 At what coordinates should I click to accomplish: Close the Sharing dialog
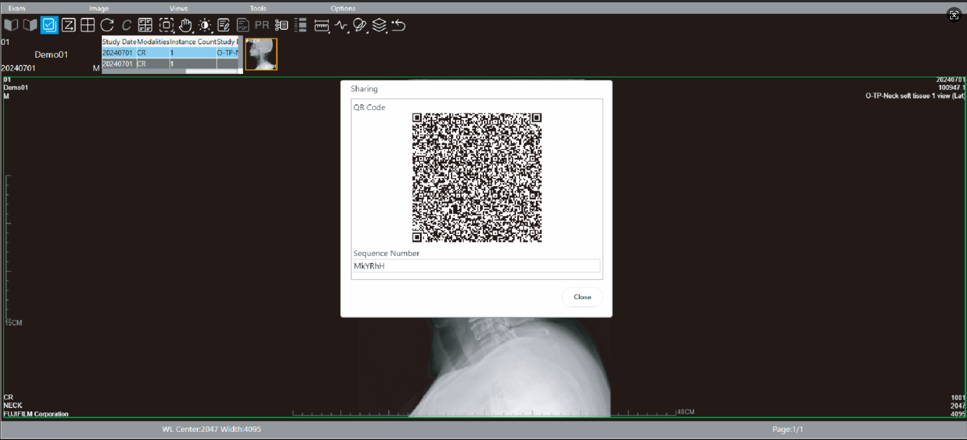582,297
